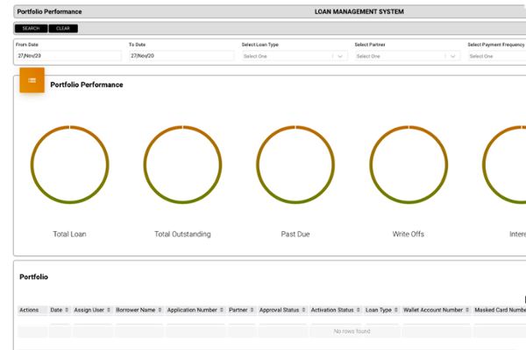Sort by Loan Type column arrows

(x=396, y=310)
